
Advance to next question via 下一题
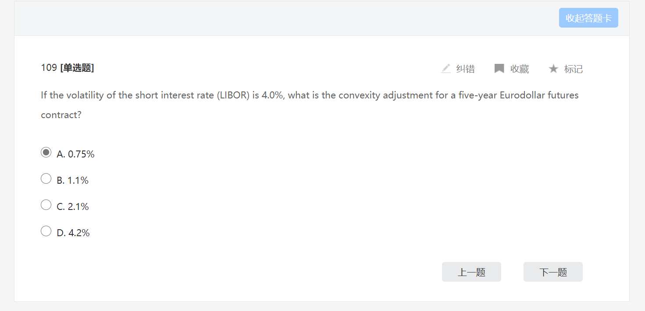(x=553, y=272)
